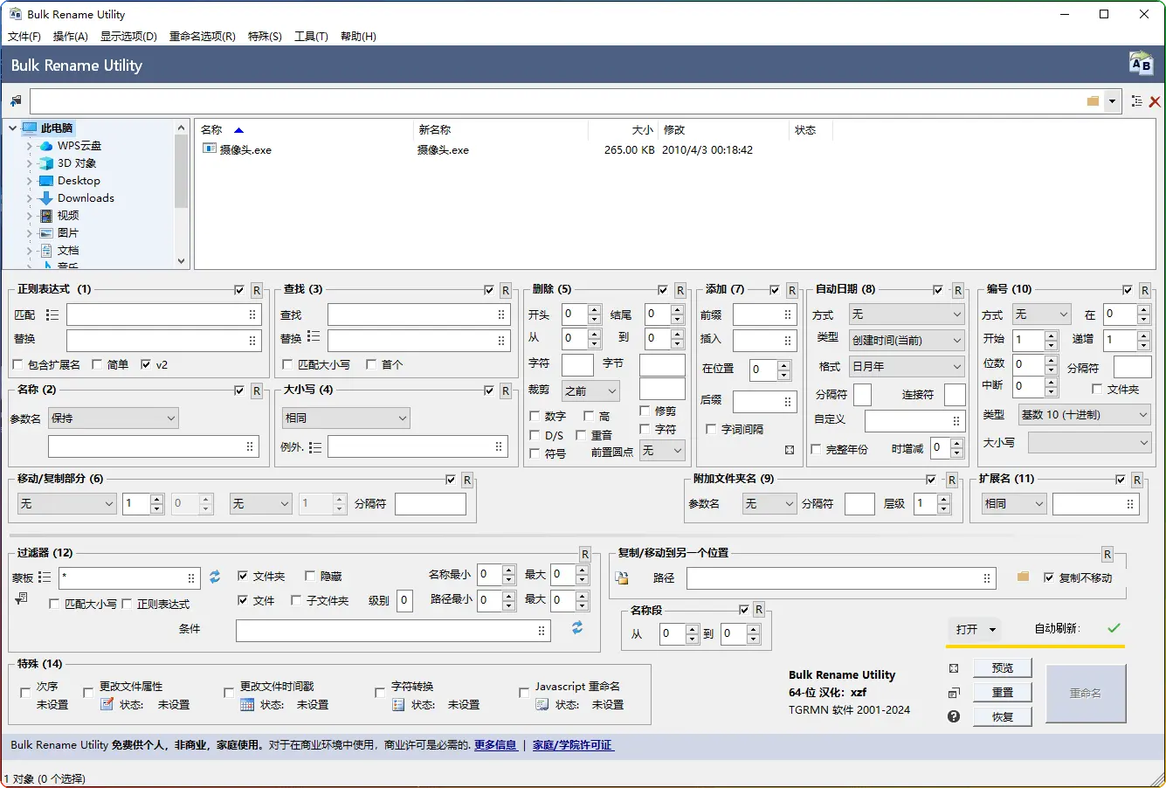The image size is (1166, 788).
Task: Click the 蒙板 list icon in 过滤器
Action: [x=45, y=577]
